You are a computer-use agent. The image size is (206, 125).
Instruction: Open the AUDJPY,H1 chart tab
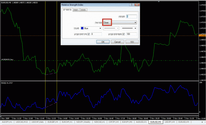(7, 122)
